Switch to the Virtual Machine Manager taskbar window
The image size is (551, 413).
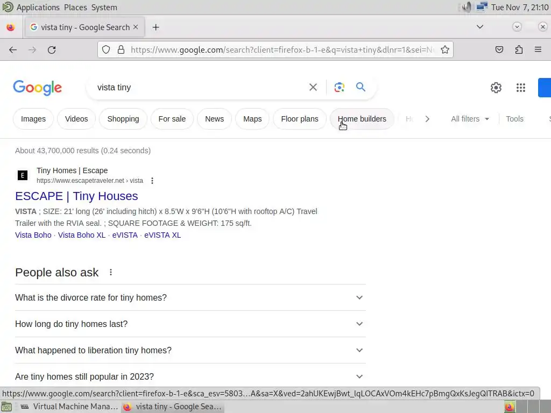point(69,407)
